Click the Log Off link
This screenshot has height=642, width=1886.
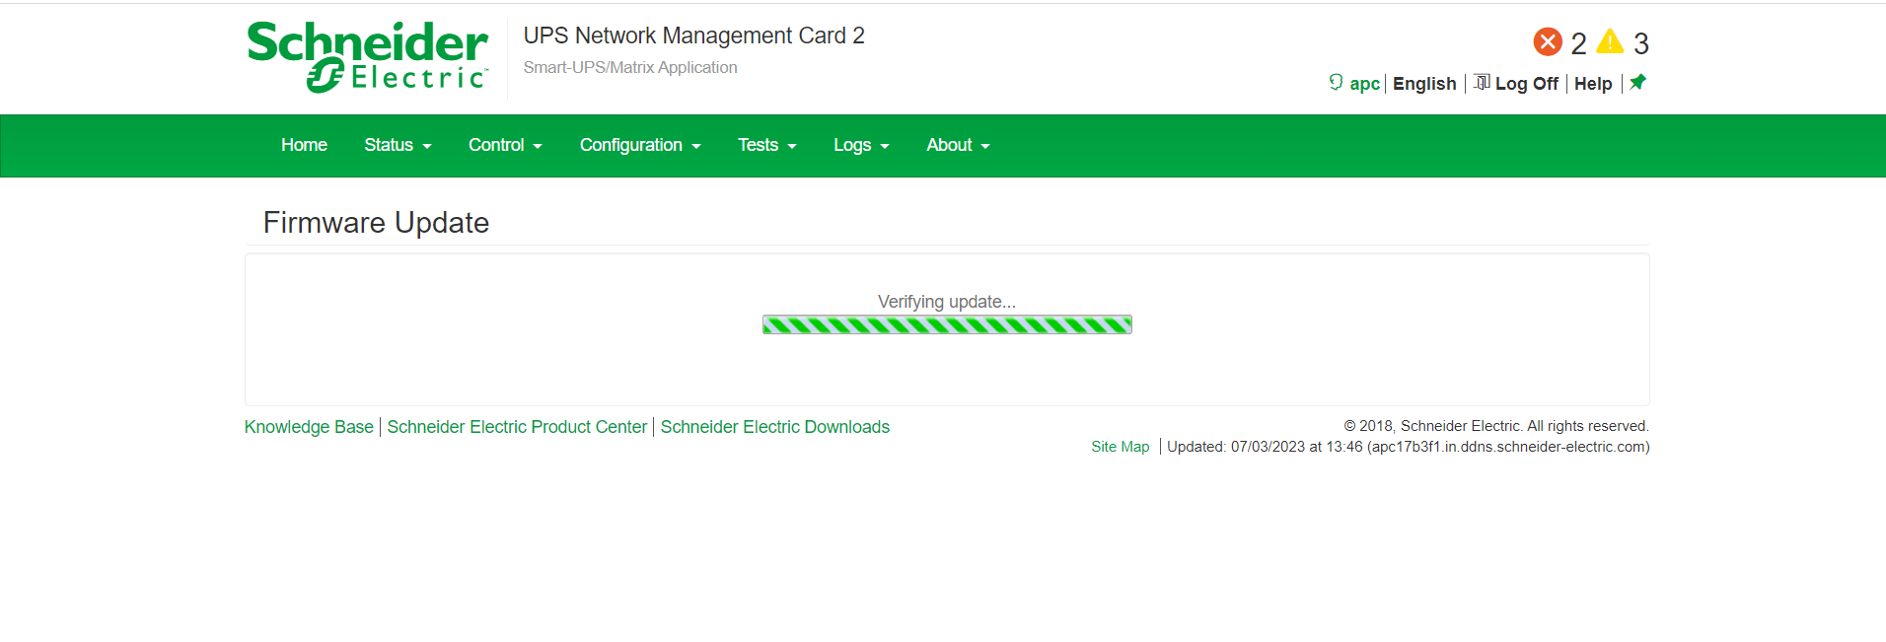(1526, 84)
